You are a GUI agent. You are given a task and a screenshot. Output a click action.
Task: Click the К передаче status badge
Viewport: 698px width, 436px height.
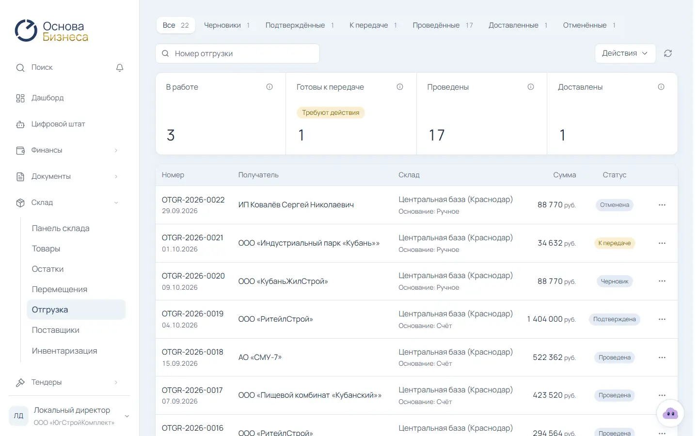point(615,243)
